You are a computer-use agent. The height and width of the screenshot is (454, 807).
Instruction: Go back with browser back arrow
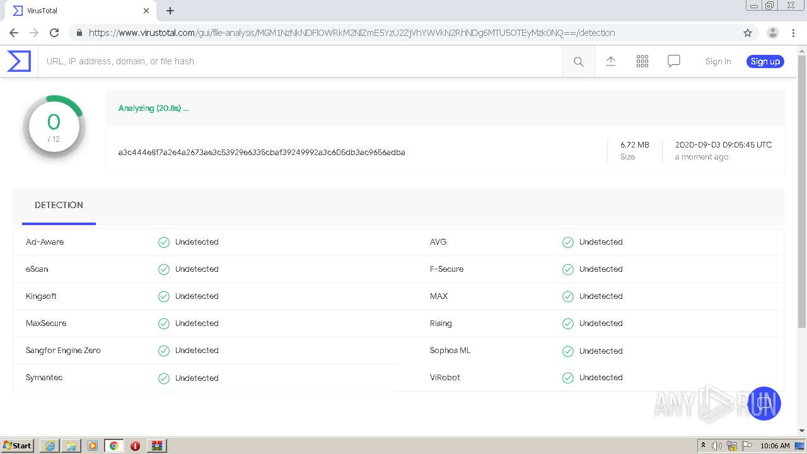point(14,33)
